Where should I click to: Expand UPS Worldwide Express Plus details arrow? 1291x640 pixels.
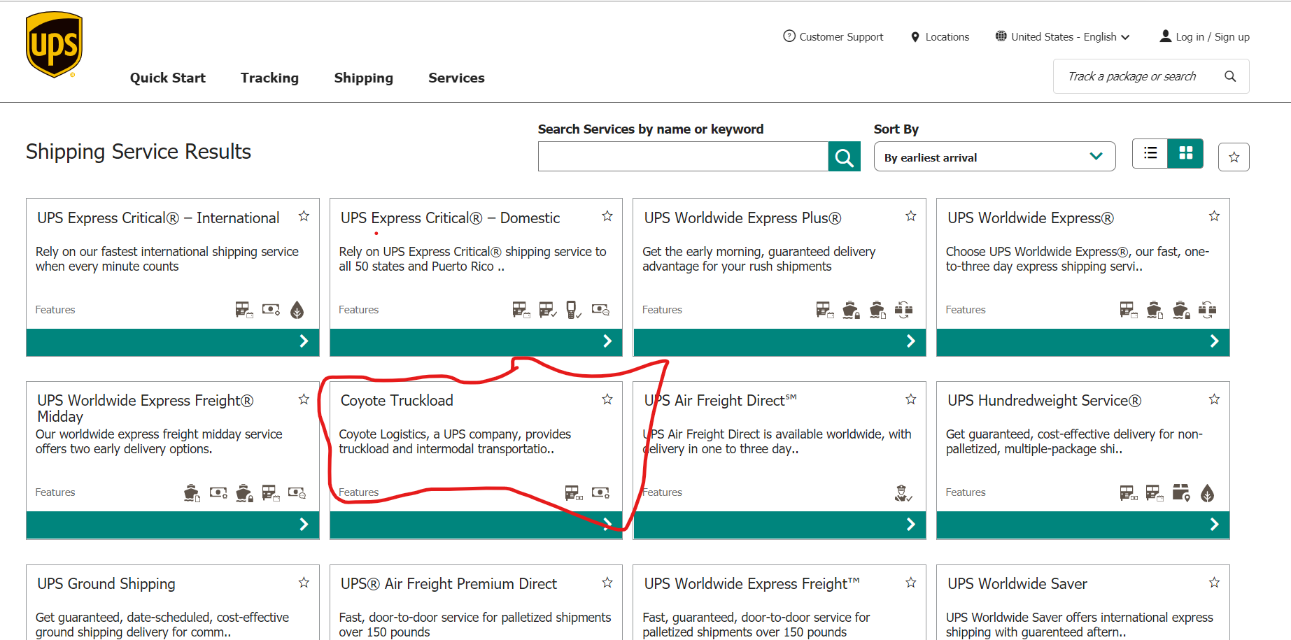(910, 341)
